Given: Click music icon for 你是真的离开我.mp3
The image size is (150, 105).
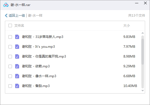Looking at the screenshot, I should 17,56.
